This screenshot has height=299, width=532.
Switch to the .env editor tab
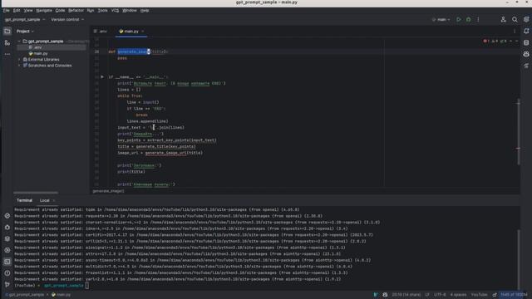pyautogui.click(x=101, y=32)
